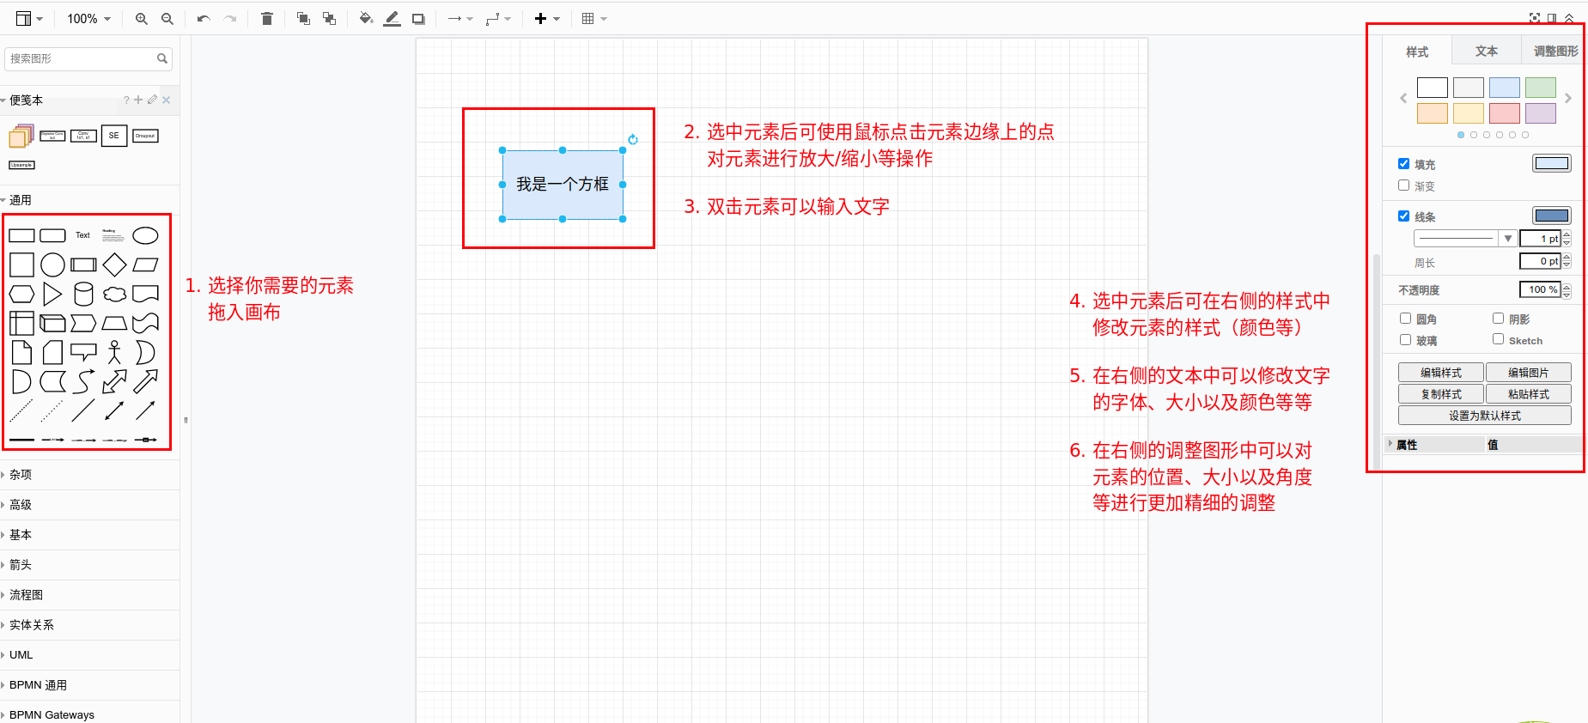Click the 复制样式 button
1588x723 pixels.
(x=1441, y=394)
